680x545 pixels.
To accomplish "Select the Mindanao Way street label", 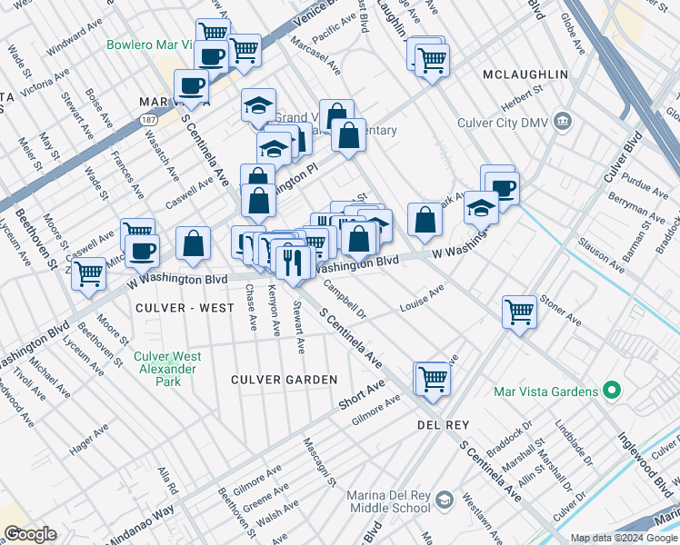I will [x=140, y=526].
